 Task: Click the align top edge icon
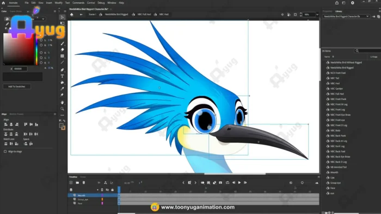click(x=26, y=124)
